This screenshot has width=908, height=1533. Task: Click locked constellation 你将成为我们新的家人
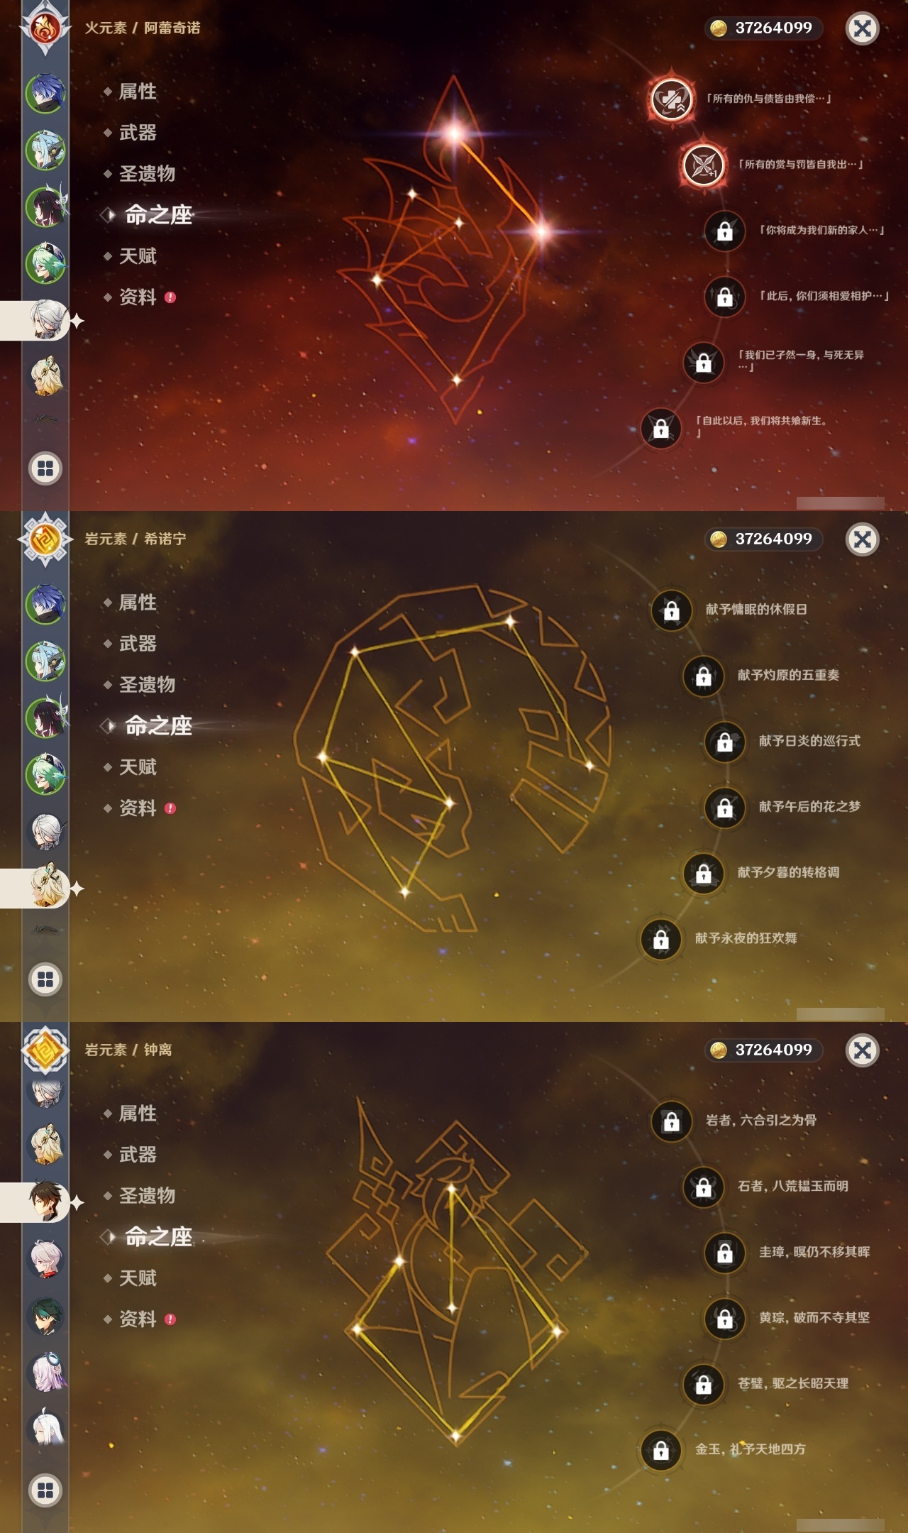pyautogui.click(x=724, y=231)
